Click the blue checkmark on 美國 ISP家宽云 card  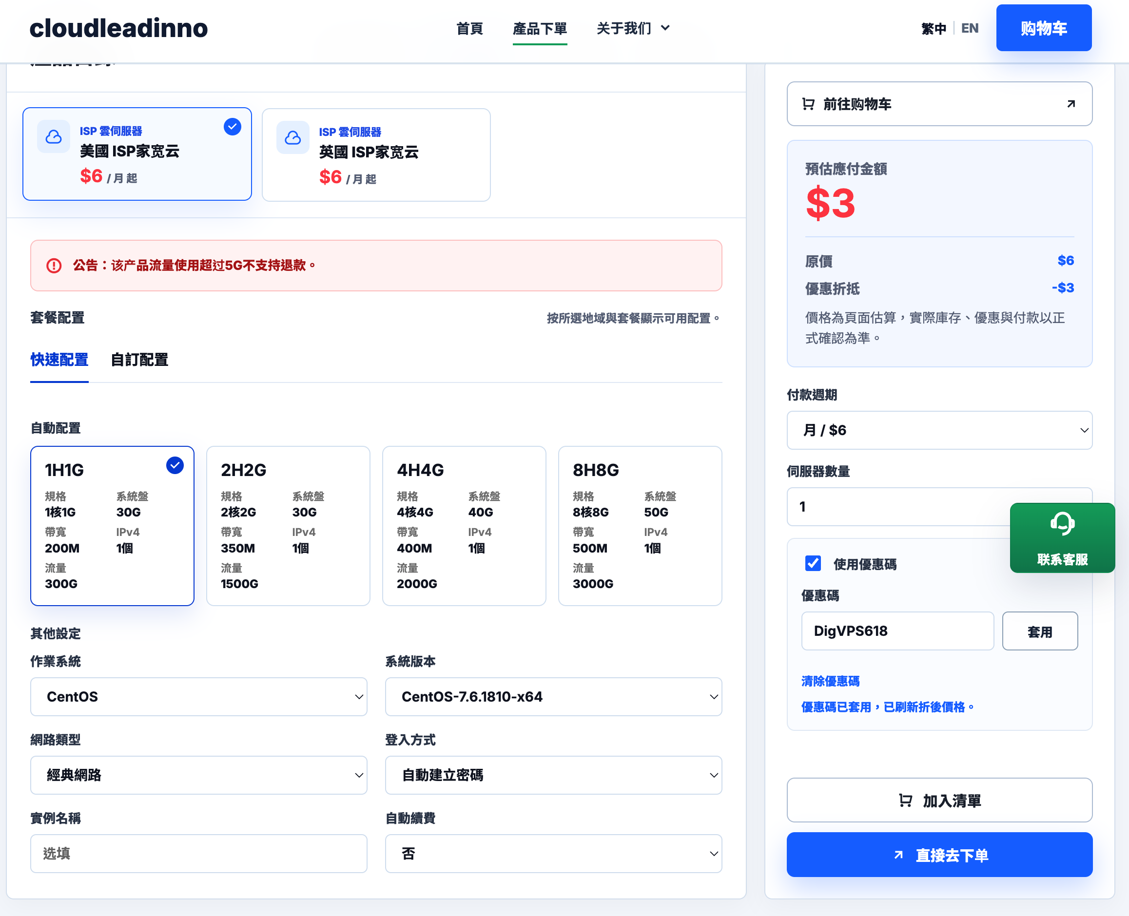[232, 127]
